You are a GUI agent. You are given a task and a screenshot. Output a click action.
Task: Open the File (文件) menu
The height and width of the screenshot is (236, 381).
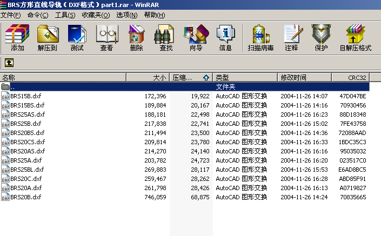tap(10, 15)
